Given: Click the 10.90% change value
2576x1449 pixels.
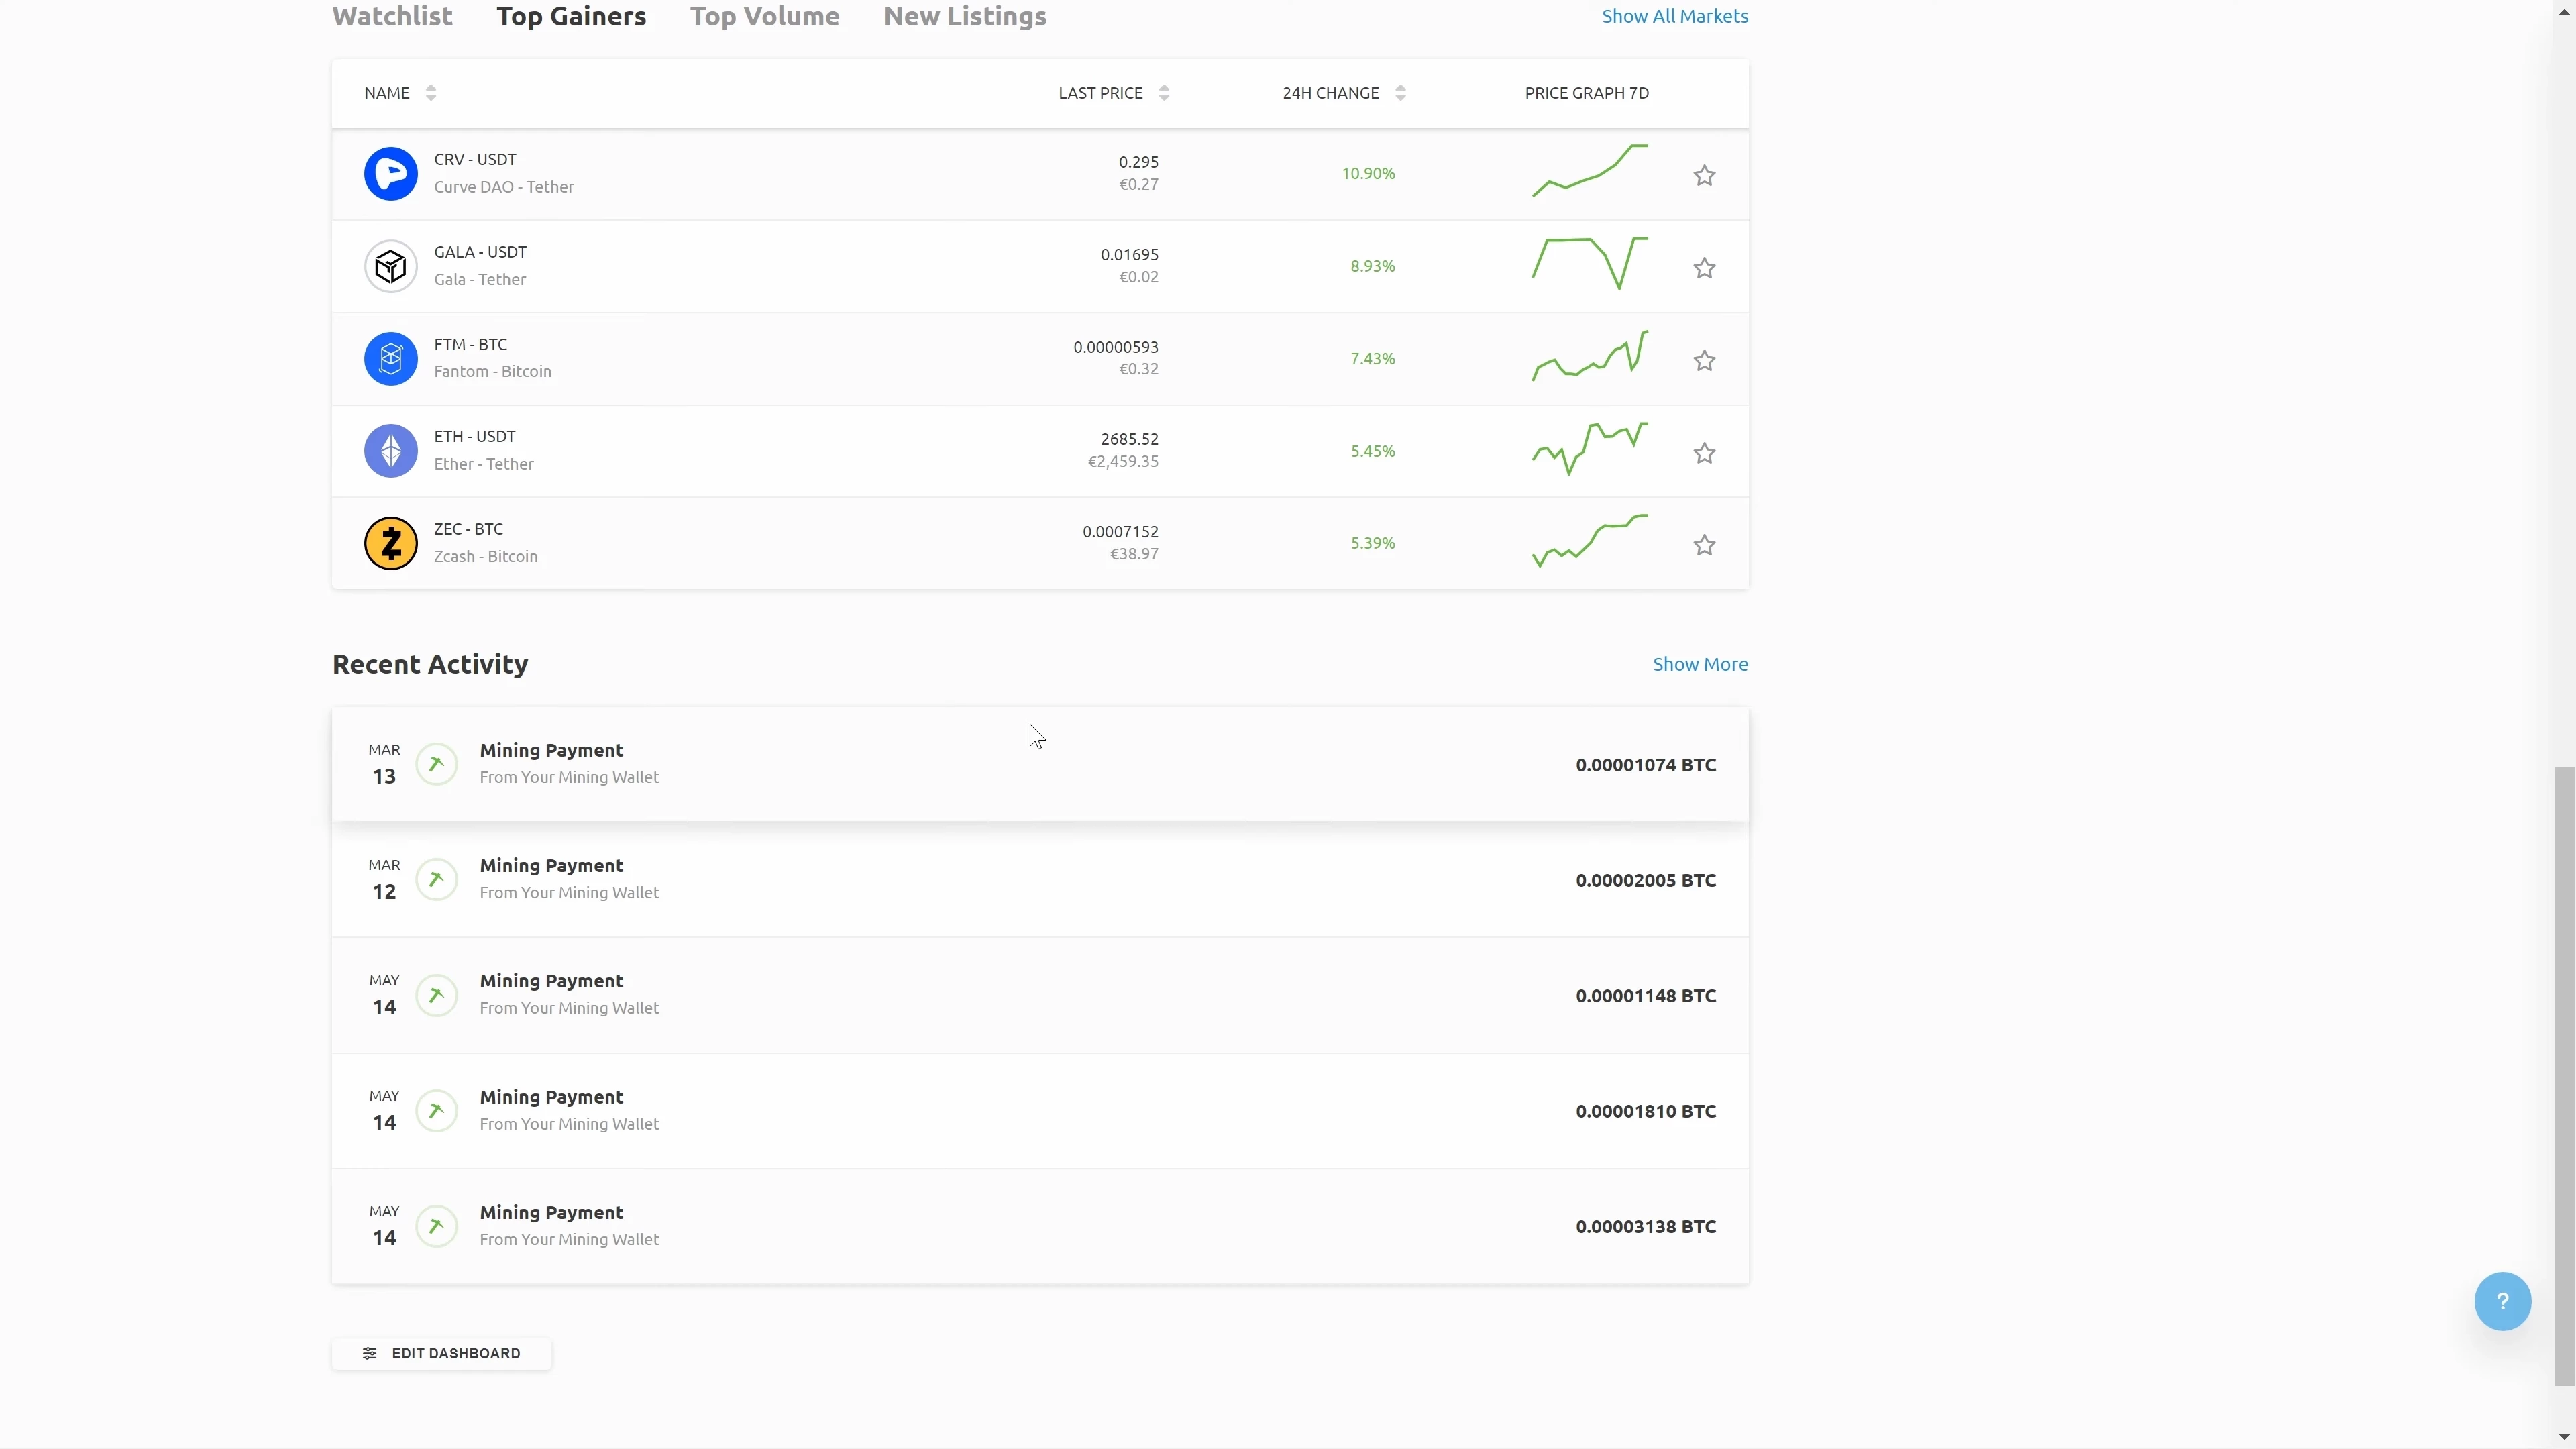Looking at the screenshot, I should point(1368,174).
